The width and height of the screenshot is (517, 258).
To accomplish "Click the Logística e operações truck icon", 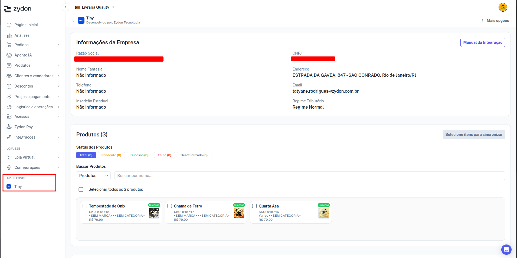I will pyautogui.click(x=9, y=107).
